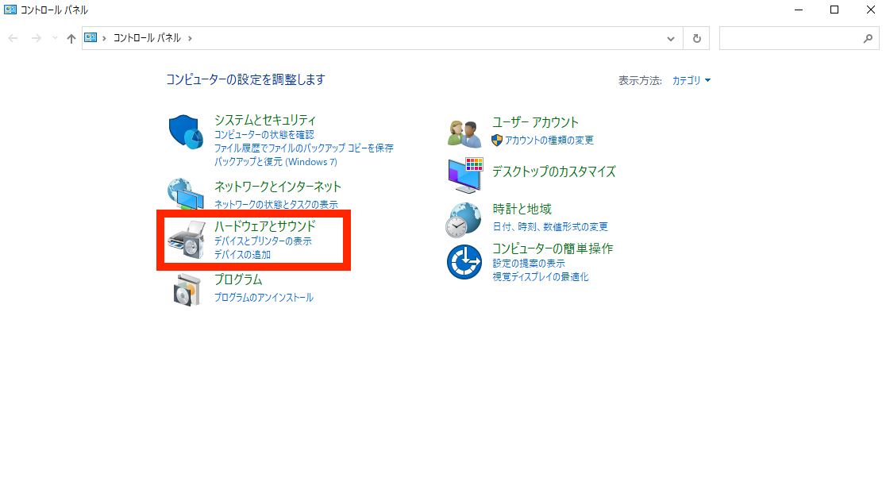Open recent locations dropdown arrow
886x497 pixels.
coord(55,38)
